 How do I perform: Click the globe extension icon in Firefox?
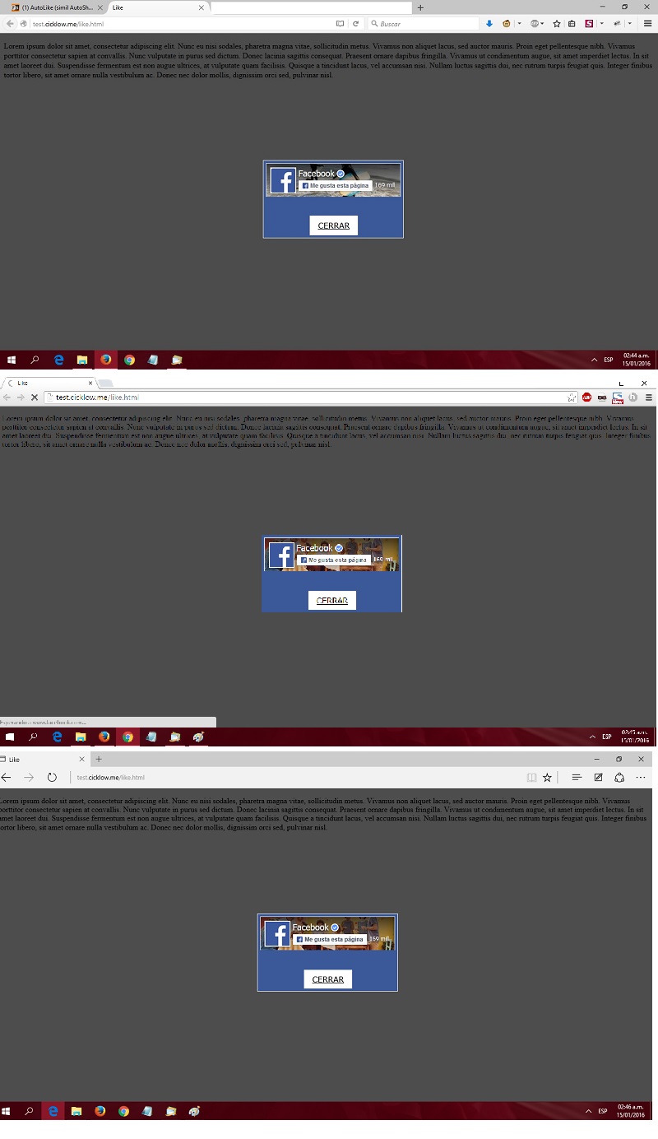[x=535, y=24]
